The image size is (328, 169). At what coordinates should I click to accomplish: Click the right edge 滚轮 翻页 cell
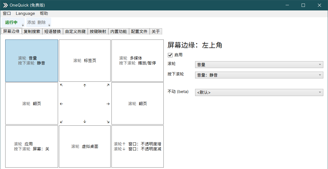pos(137,103)
